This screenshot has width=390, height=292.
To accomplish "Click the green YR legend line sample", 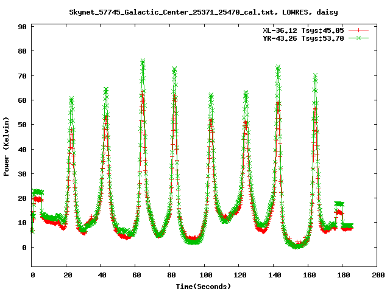I will click(359, 38).
